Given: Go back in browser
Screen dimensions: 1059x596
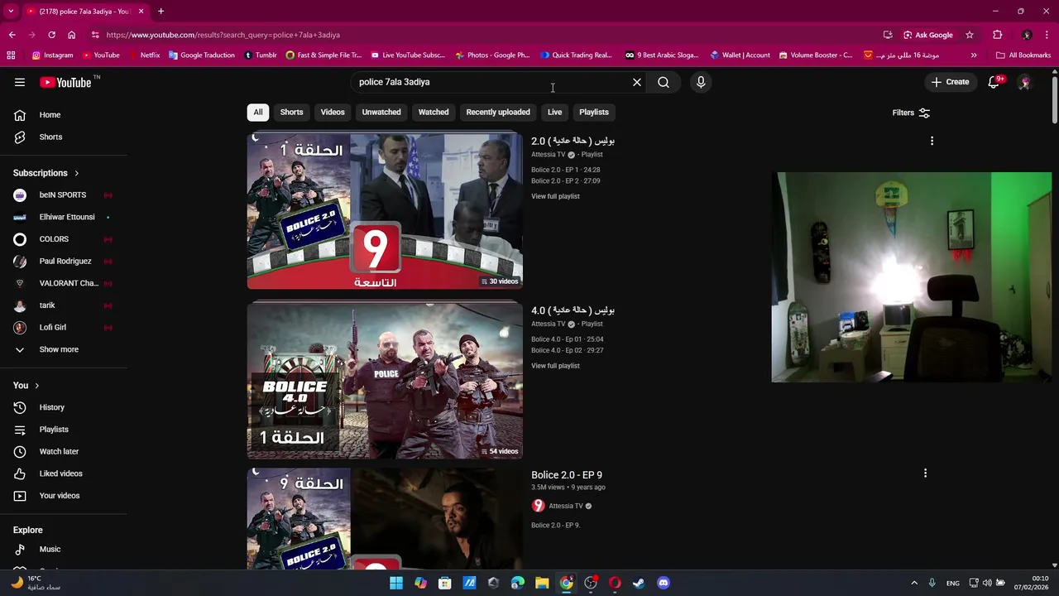Looking at the screenshot, I should pos(12,35).
